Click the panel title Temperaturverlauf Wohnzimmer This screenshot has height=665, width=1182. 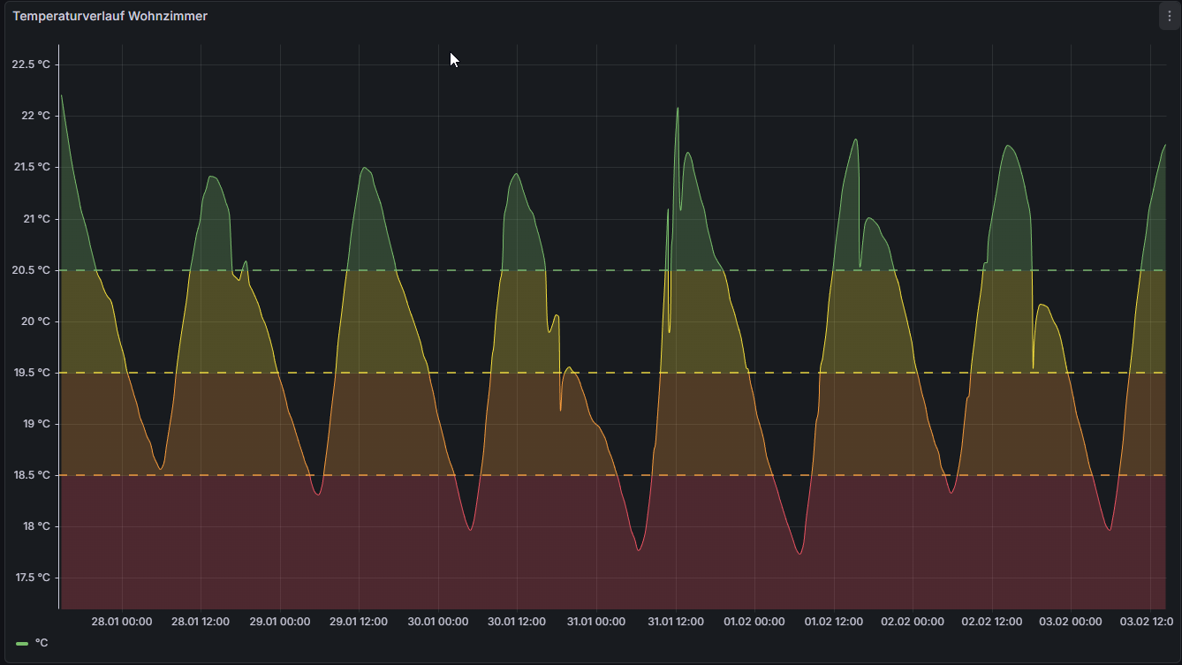tap(110, 16)
